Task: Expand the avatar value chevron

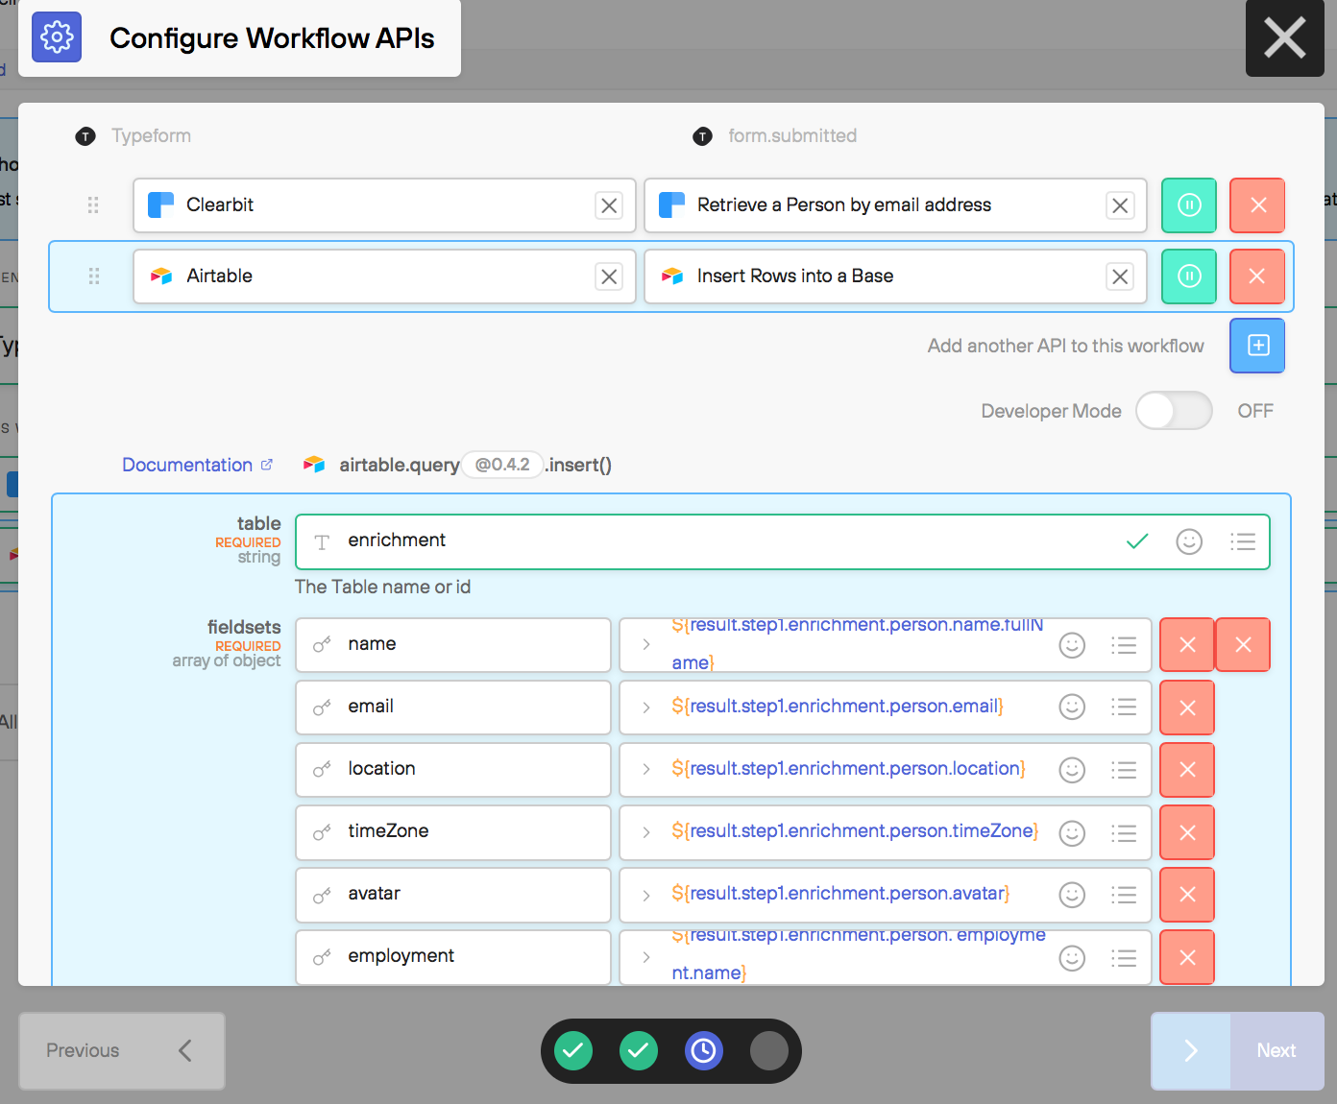Action: (x=646, y=895)
